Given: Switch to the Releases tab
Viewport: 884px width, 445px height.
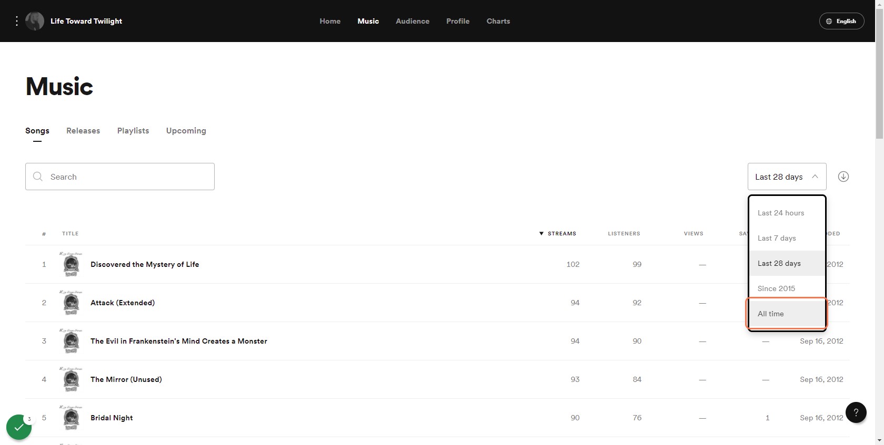Looking at the screenshot, I should point(83,131).
